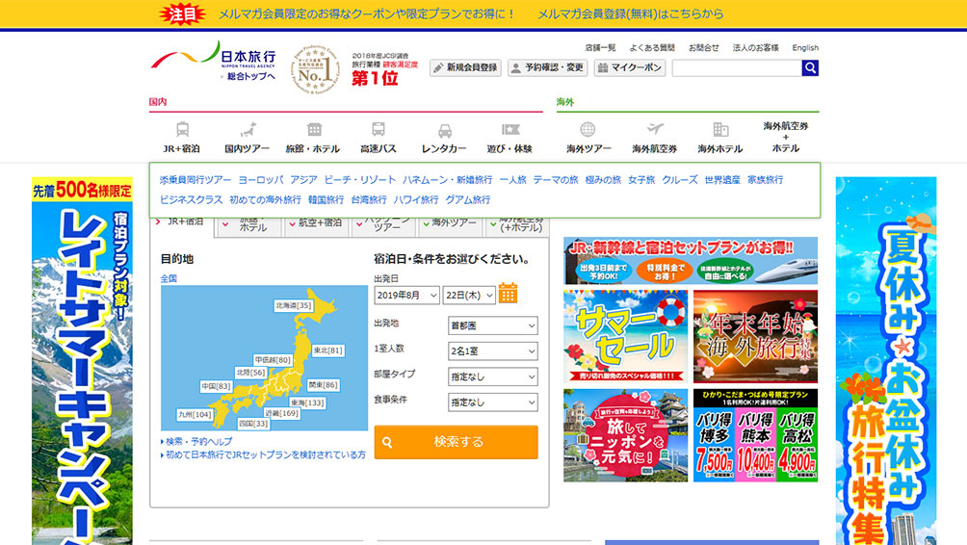This screenshot has width=967, height=545.
Task: Open 検索・予約ヘルプ link
Action: coord(198,441)
